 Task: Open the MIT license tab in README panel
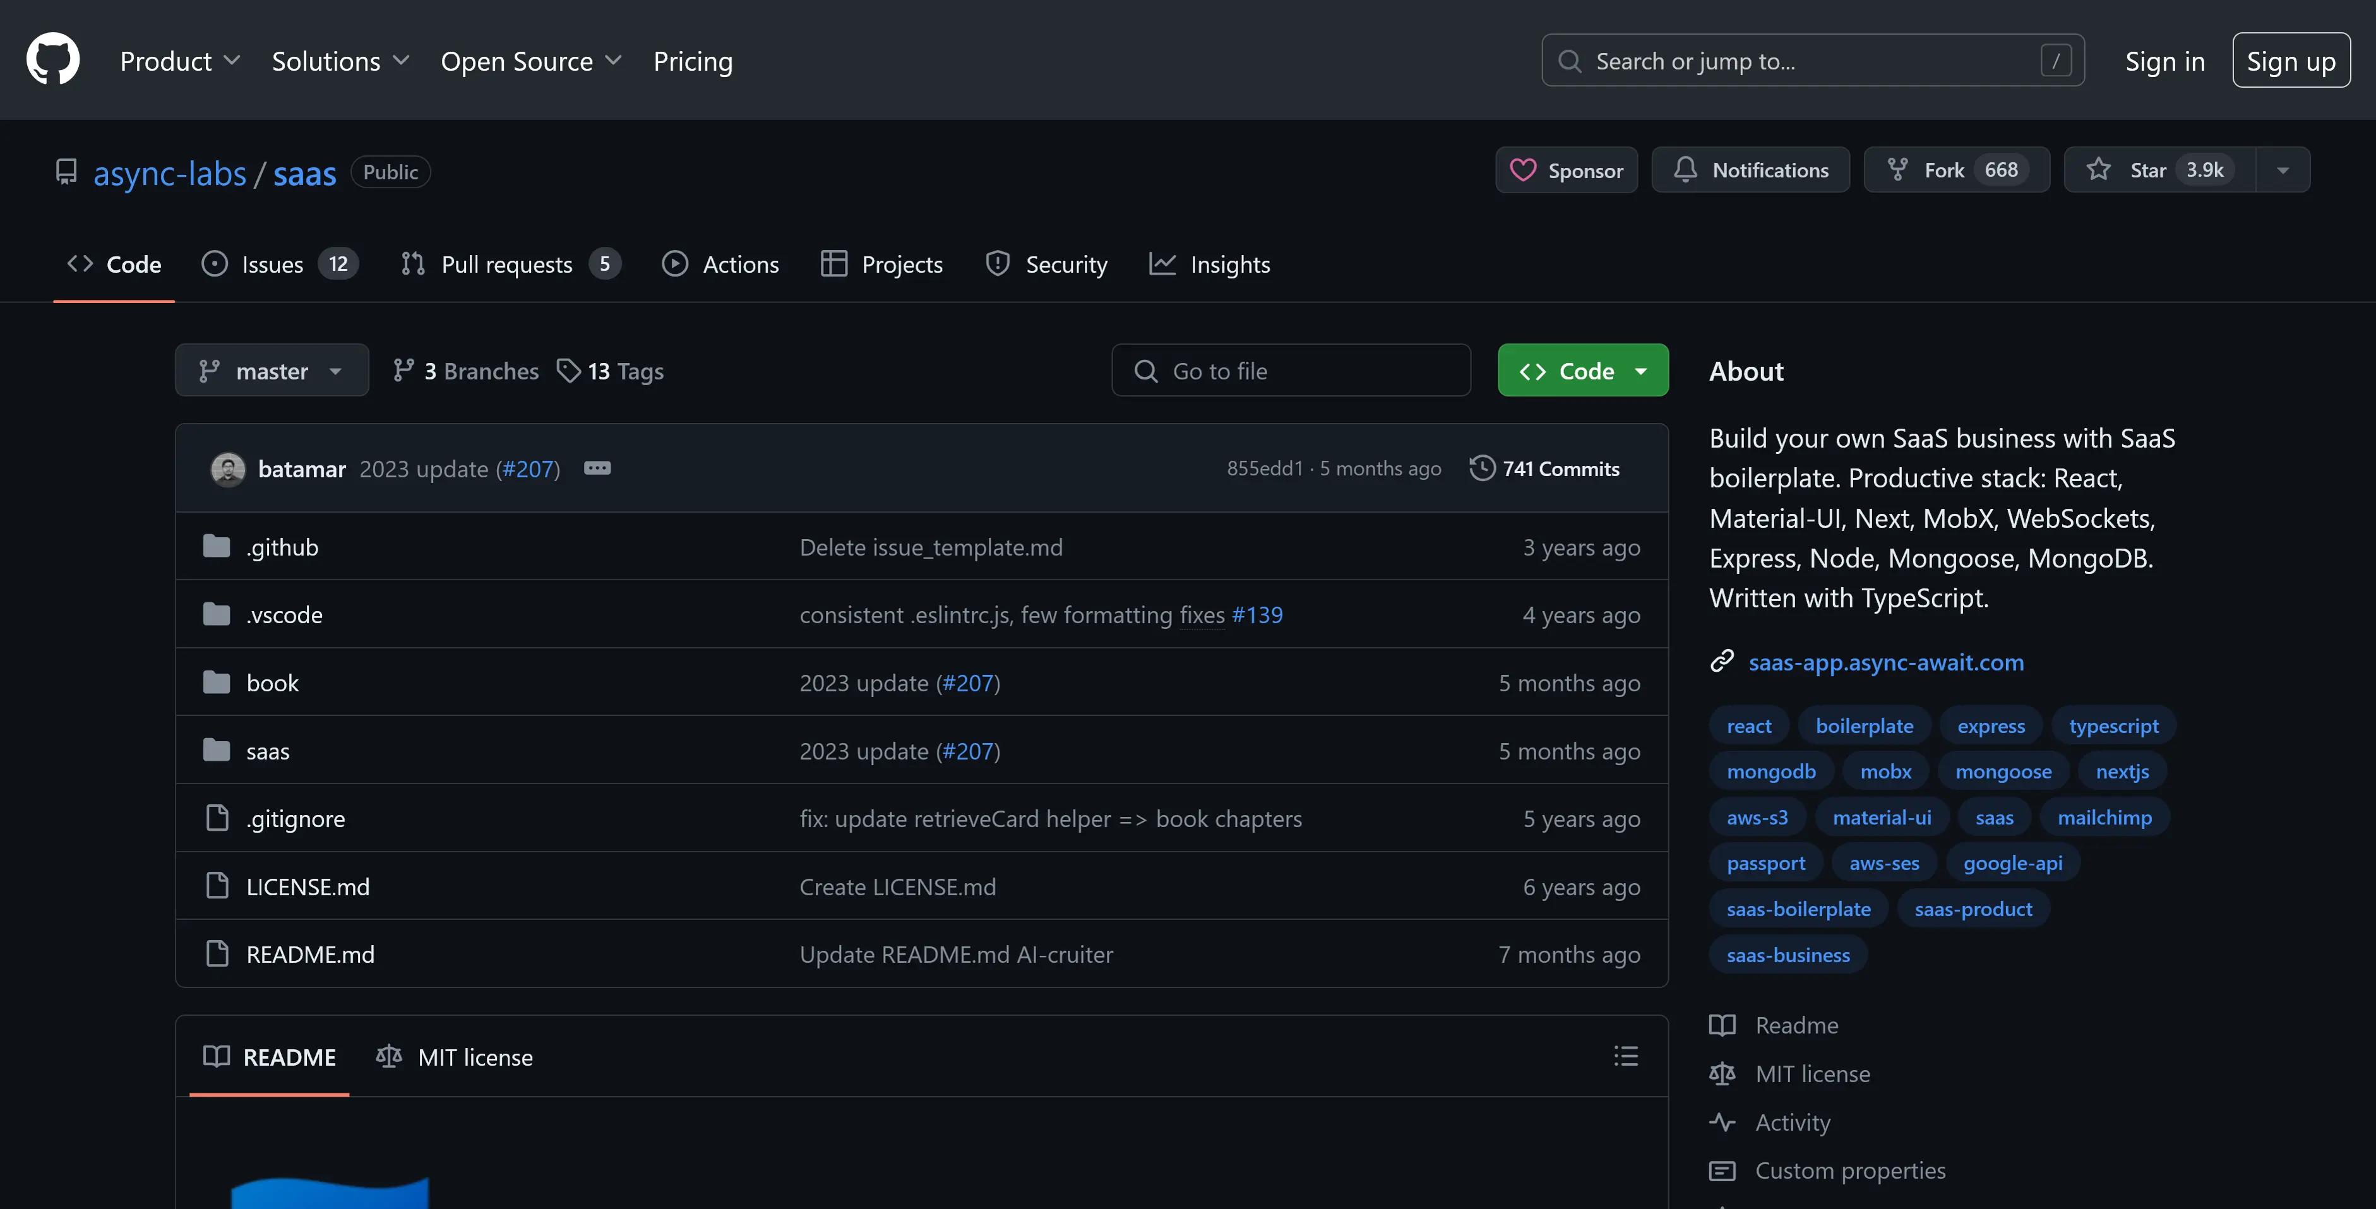454,1057
